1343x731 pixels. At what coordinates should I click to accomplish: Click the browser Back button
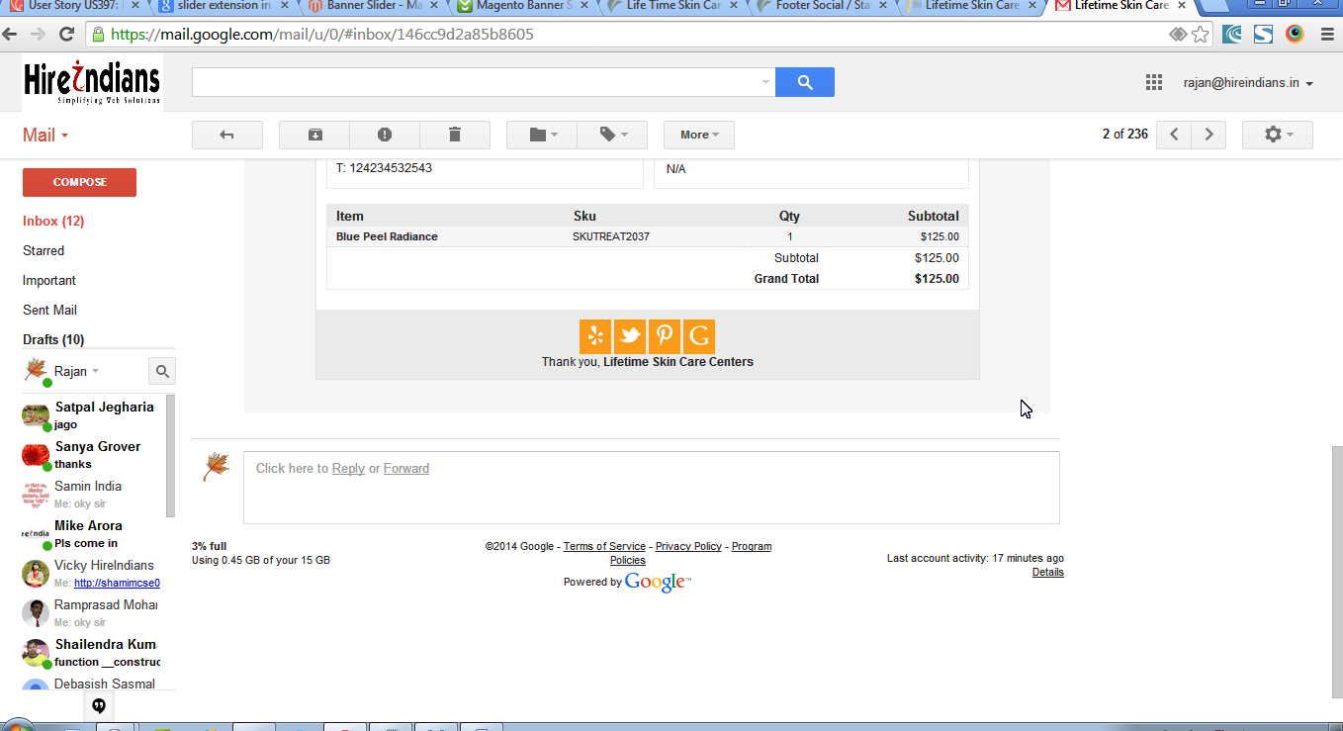pyautogui.click(x=11, y=35)
